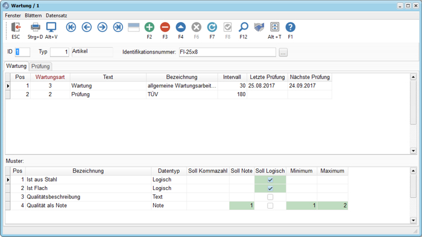Click the Intervall value 180

(232, 94)
